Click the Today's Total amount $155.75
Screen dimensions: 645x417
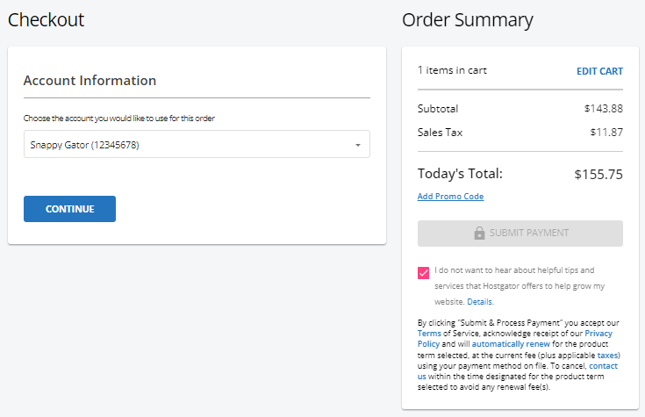(598, 174)
